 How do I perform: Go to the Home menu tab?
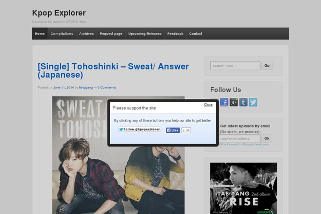click(40, 34)
